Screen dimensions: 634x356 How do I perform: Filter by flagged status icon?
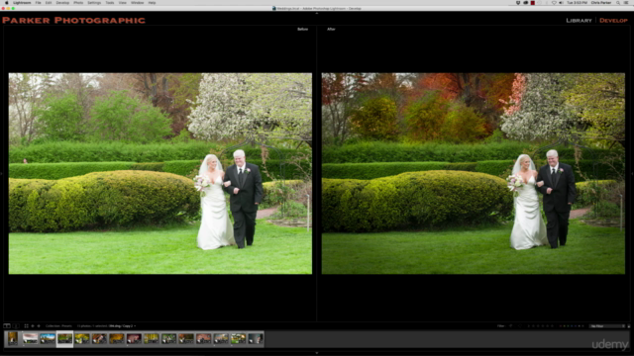point(511,325)
